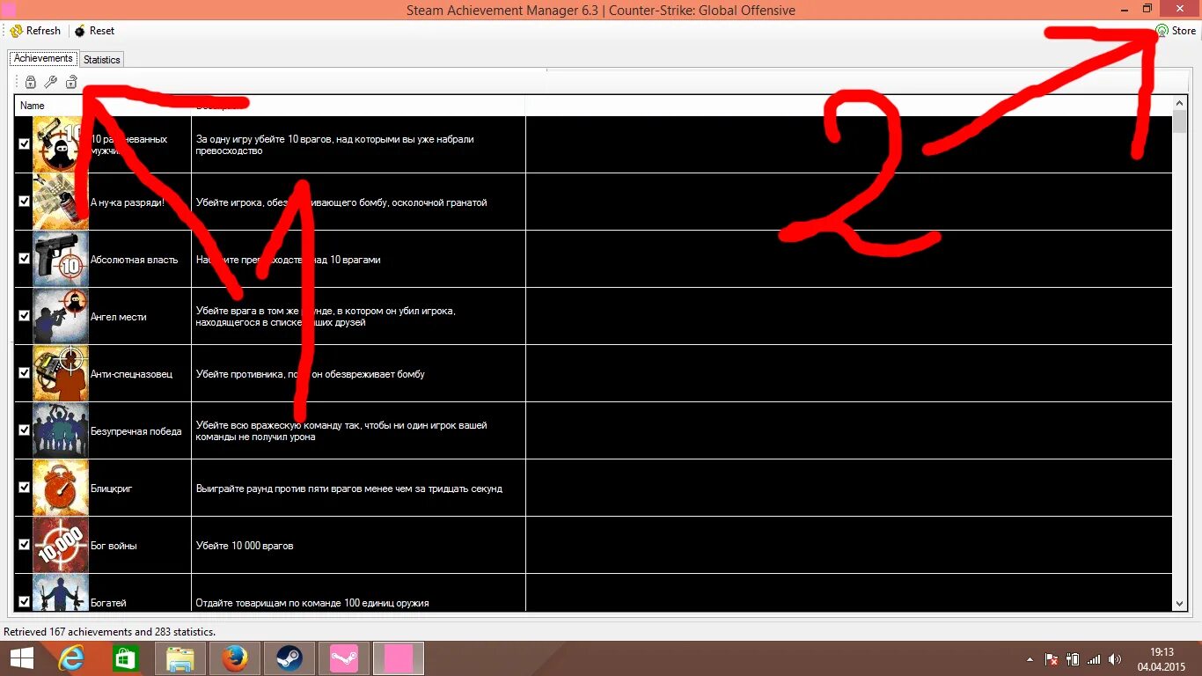
Task: Click the Анти-спецназовец achievement icon
Action: 61,373
